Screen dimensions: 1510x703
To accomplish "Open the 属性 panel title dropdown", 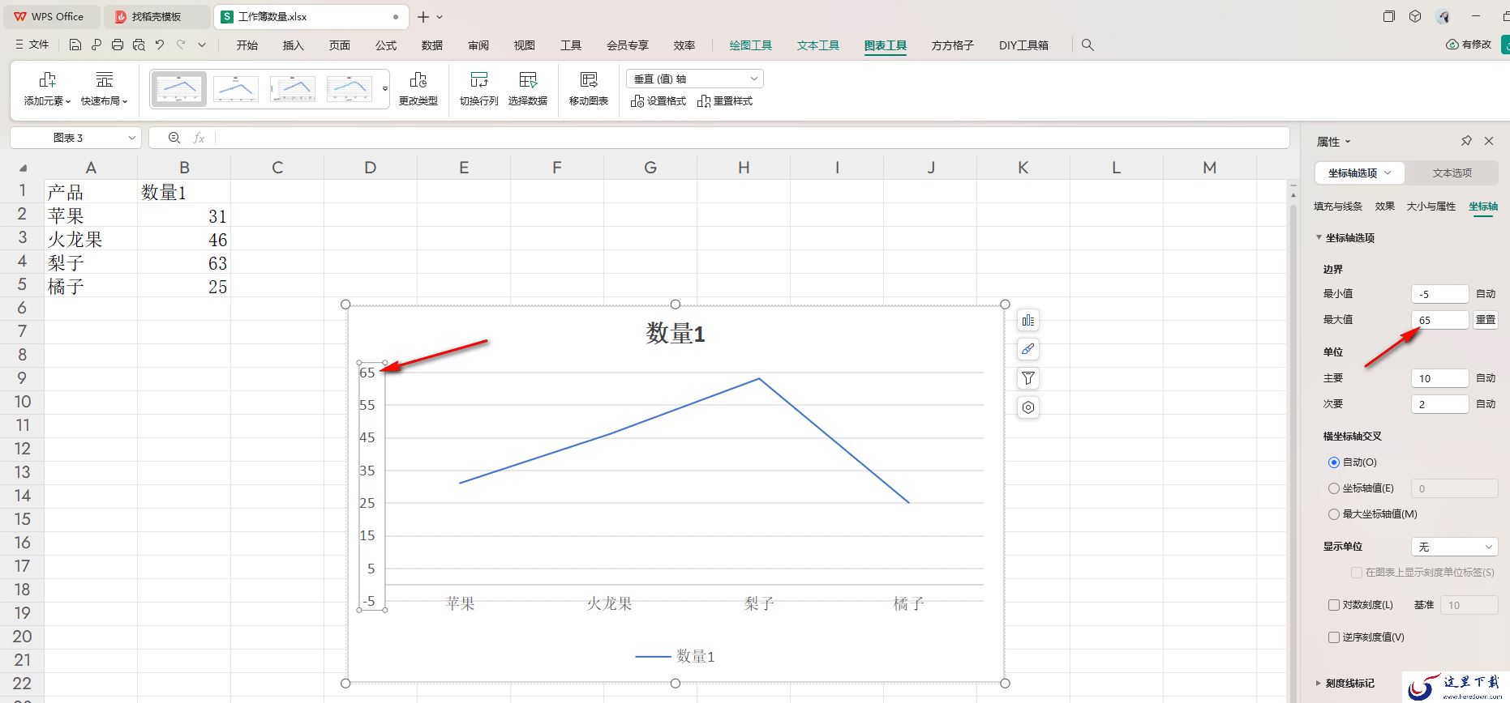I will coord(1334,142).
